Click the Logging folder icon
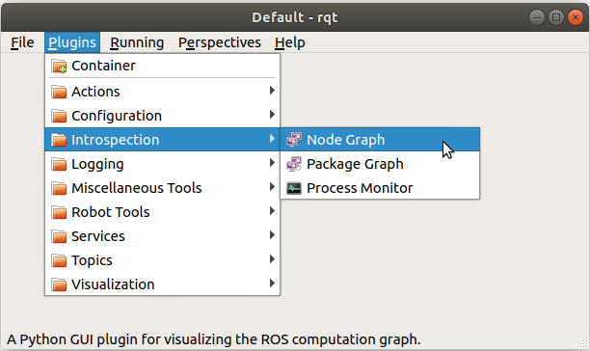The height and width of the screenshot is (351, 590). [x=59, y=164]
